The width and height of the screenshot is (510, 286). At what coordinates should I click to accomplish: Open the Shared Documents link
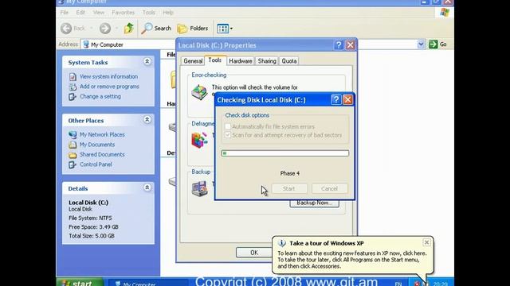point(102,155)
